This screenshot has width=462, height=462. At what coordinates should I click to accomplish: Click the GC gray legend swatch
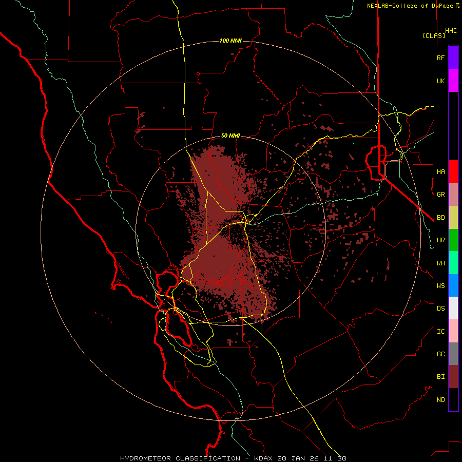point(453,354)
